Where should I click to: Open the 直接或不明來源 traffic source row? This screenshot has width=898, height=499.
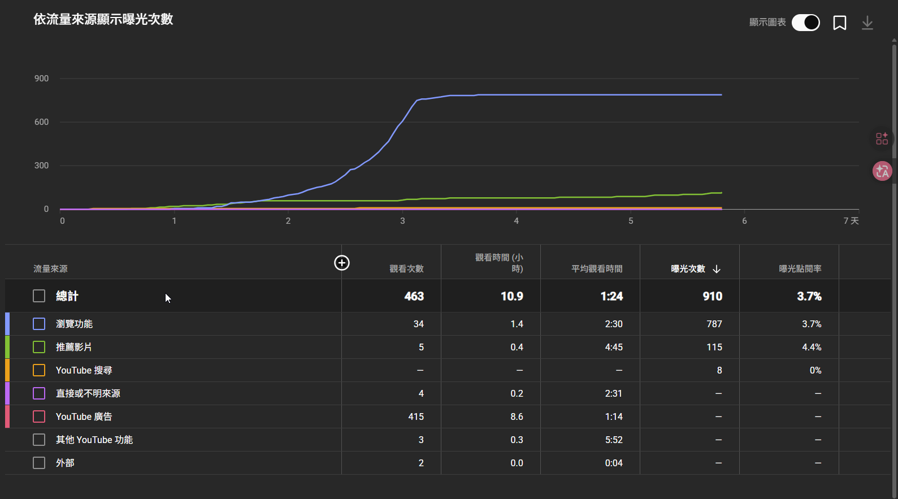(88, 393)
